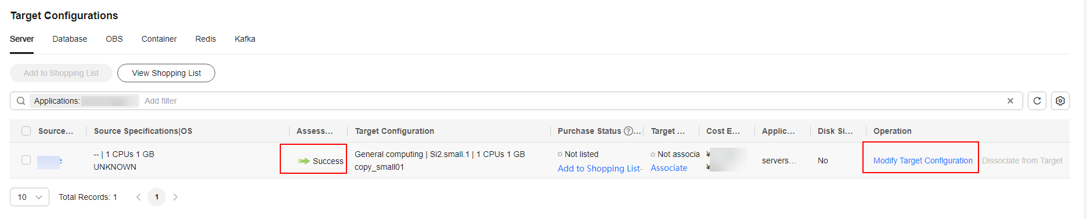Click the Associate link
The width and height of the screenshot is (1087, 219).
pos(669,168)
